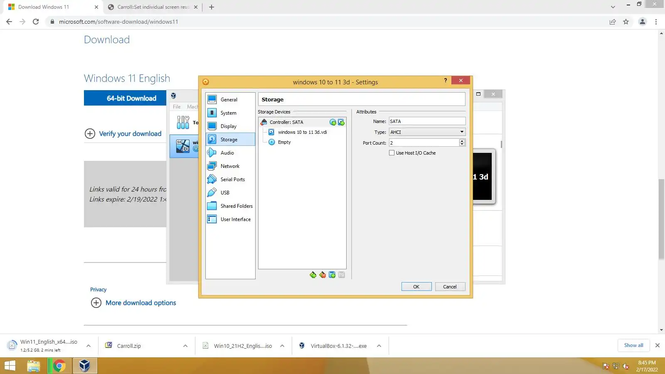Click add new storage controller icon
The width and height of the screenshot is (665, 374).
pyautogui.click(x=313, y=275)
